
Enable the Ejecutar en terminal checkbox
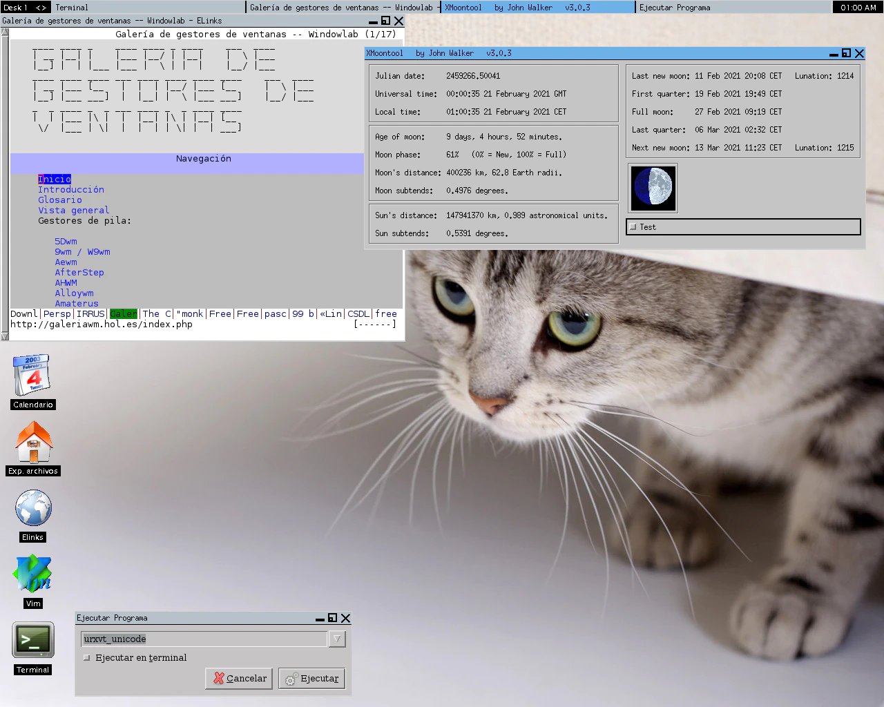pos(87,658)
